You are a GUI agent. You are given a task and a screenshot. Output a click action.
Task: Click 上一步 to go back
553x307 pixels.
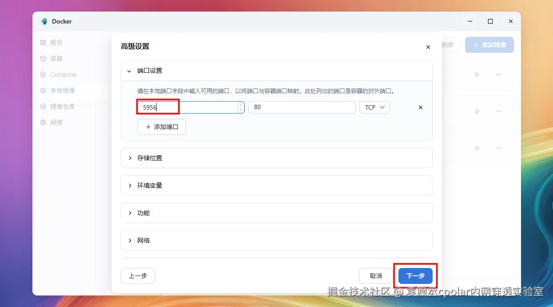138,276
